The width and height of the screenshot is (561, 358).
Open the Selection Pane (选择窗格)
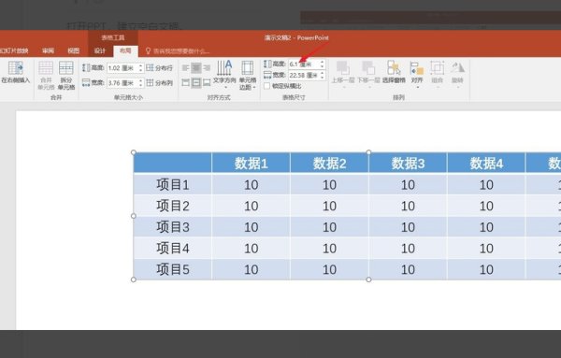pyautogui.click(x=394, y=73)
